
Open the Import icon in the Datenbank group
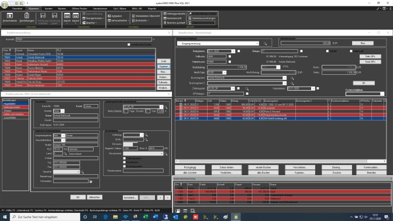(67, 18)
